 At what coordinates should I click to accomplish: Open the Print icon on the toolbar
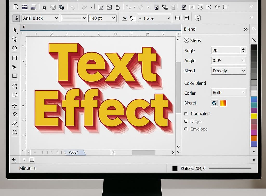[x=34, y=7]
